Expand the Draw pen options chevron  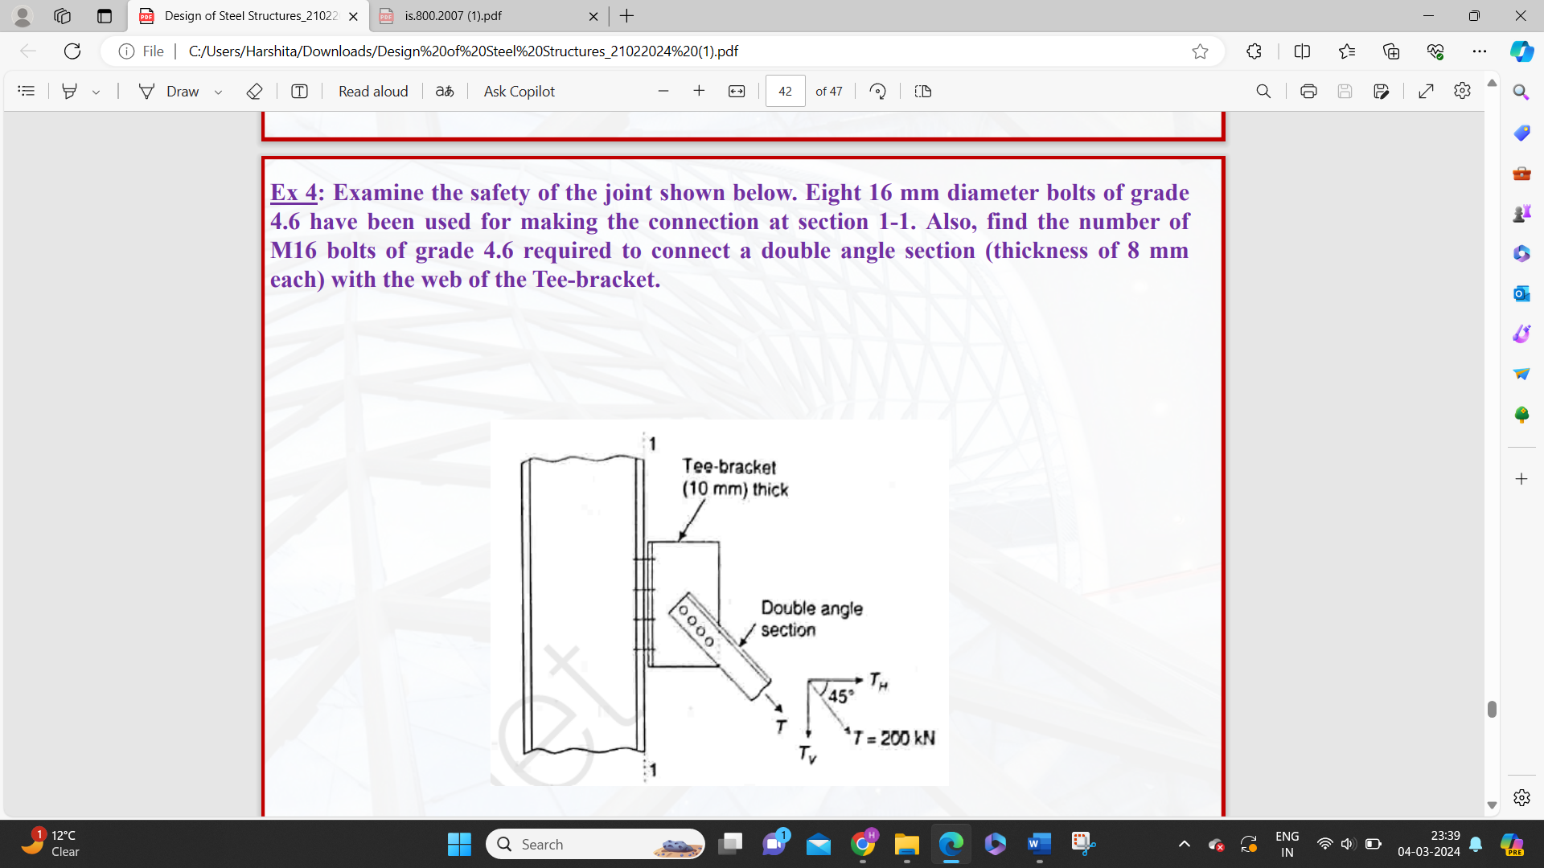tap(218, 92)
